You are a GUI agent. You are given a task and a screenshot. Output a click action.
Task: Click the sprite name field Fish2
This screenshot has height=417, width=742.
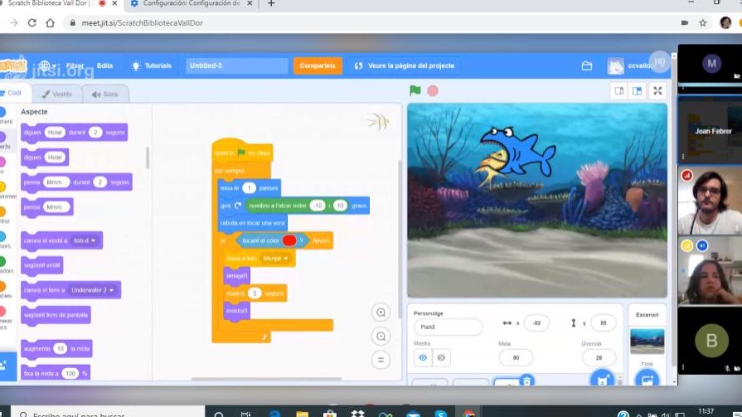point(449,327)
